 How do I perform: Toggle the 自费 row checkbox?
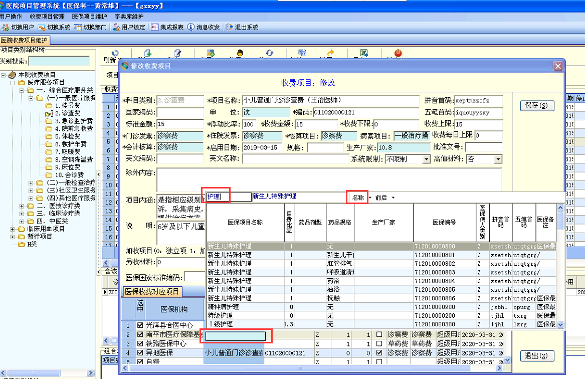[140, 361]
